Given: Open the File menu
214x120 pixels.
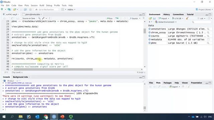Looking at the screenshot, I should point(2,5).
